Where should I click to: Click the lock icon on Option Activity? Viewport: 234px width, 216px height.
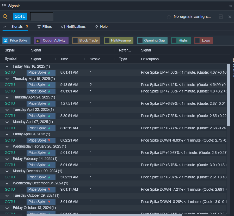pos(38,41)
